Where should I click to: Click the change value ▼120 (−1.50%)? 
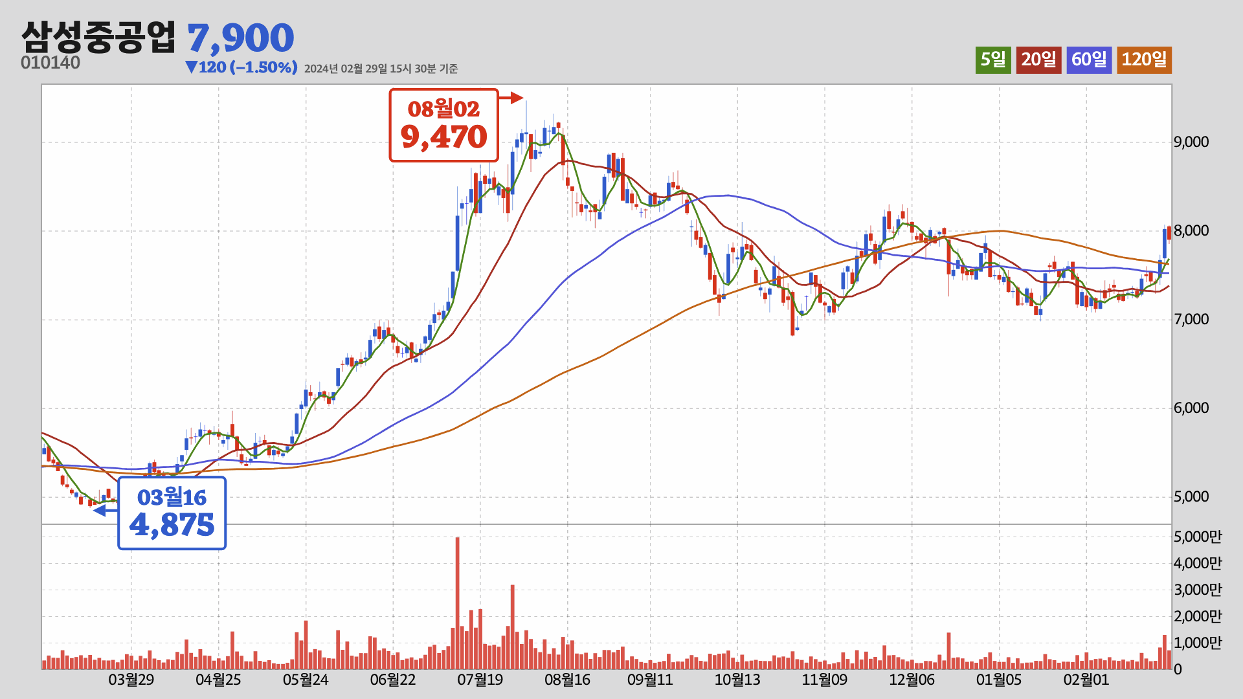pyautogui.click(x=241, y=67)
